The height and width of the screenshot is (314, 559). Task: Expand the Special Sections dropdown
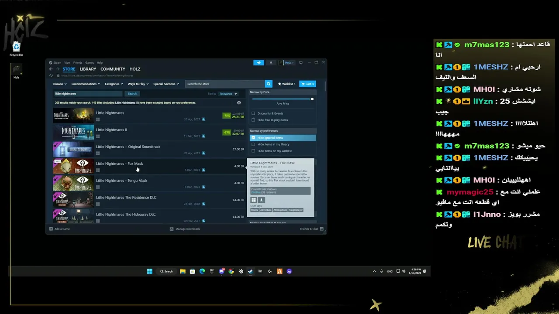coord(166,84)
